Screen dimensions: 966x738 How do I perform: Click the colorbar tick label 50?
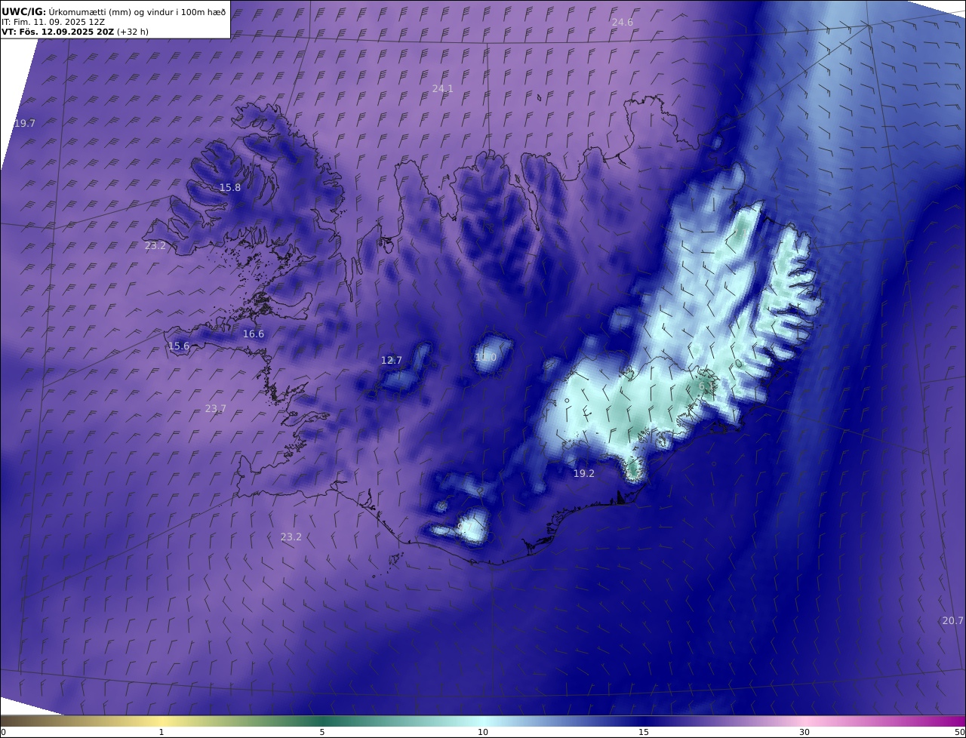[959, 732]
